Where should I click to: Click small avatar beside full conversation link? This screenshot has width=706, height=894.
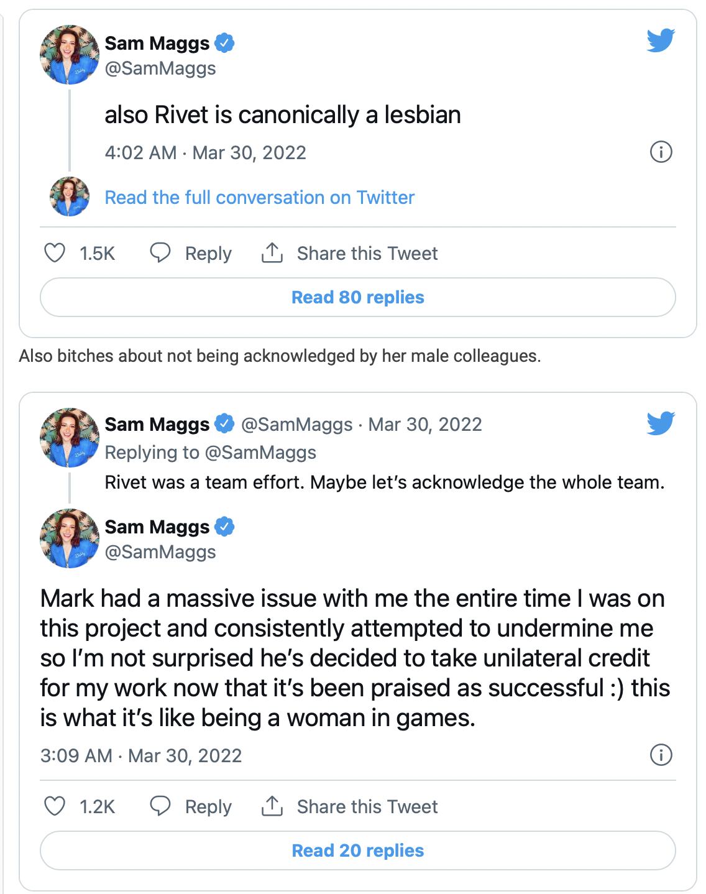tap(70, 196)
